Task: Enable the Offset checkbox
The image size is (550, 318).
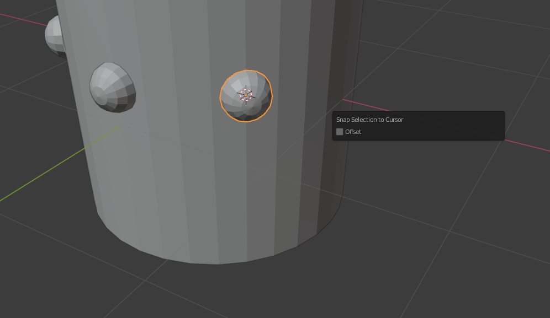Action: point(340,132)
